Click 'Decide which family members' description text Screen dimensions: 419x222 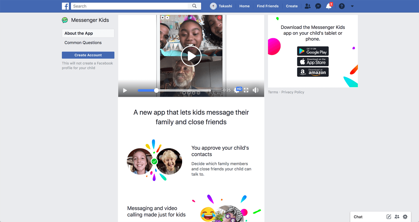tap(221, 169)
